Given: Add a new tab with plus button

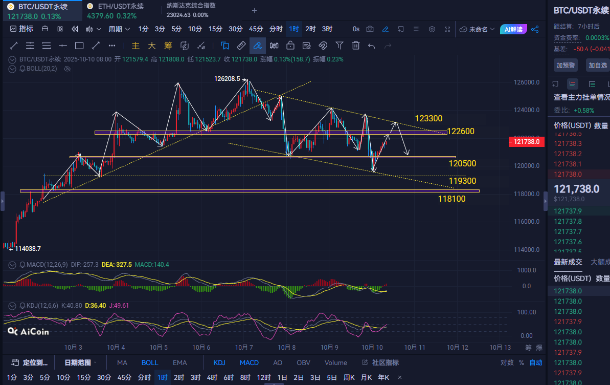Looking at the screenshot, I should [x=254, y=10].
